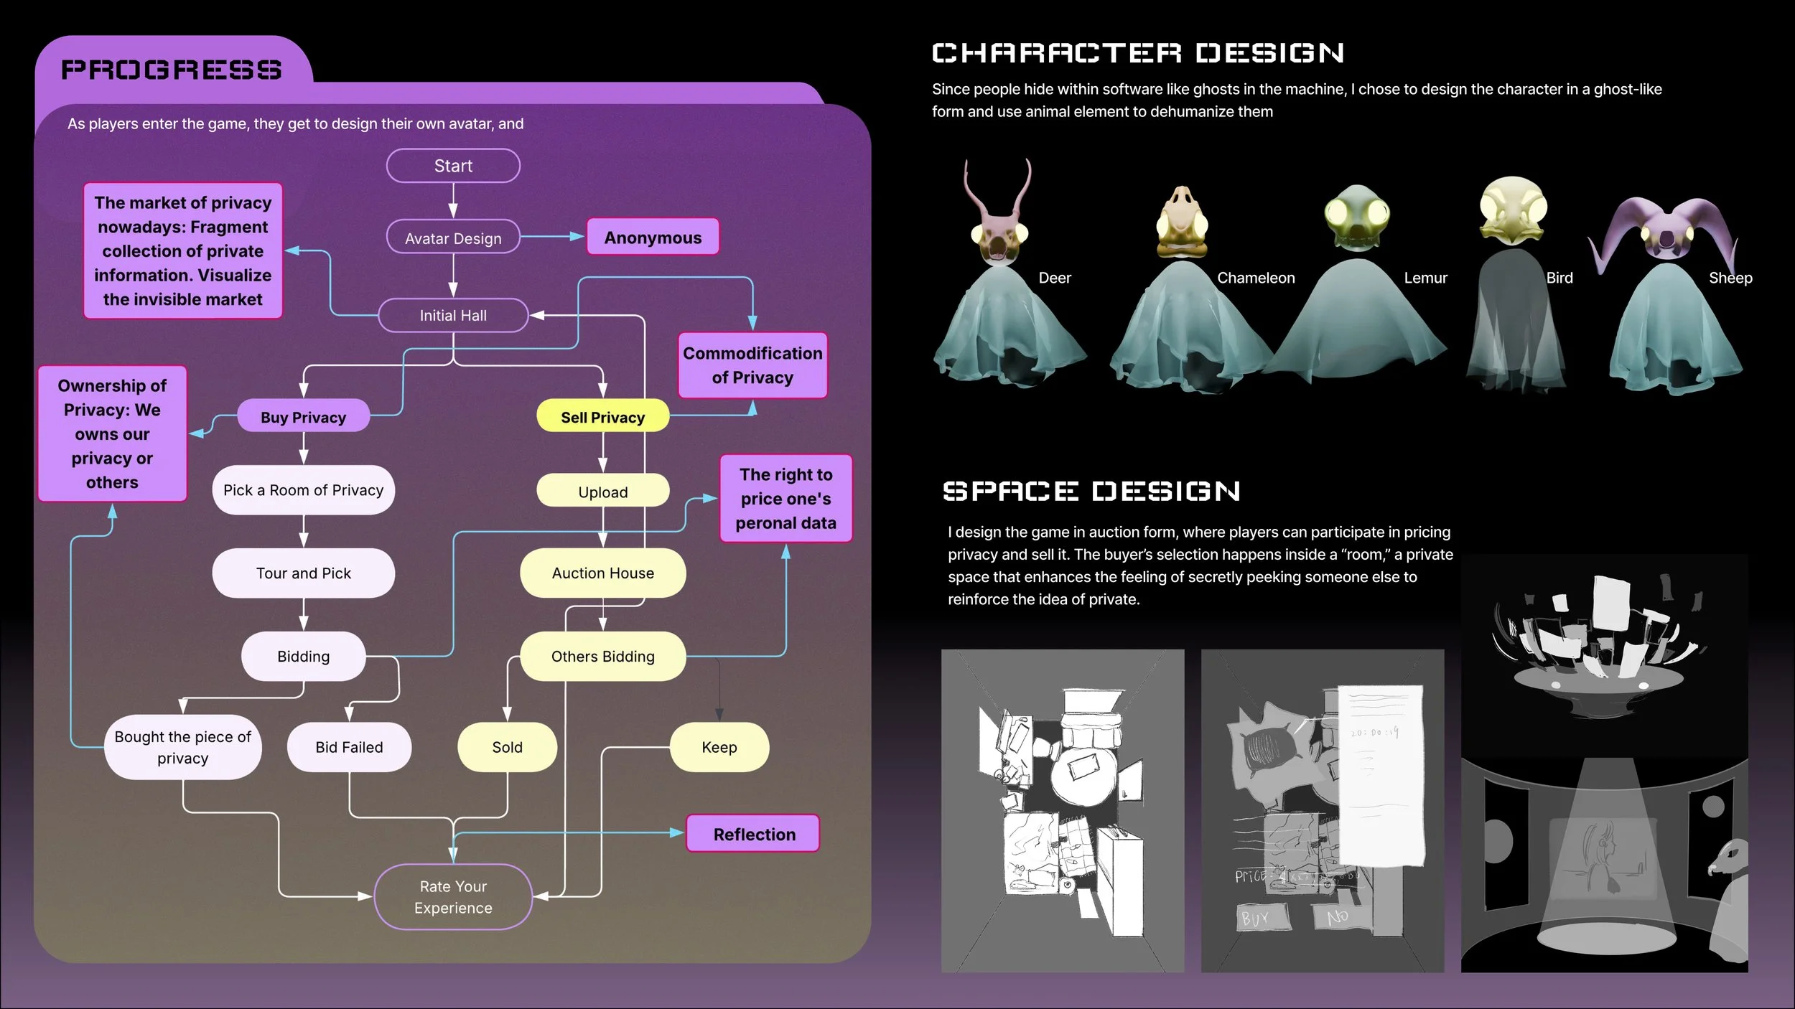The height and width of the screenshot is (1009, 1795).
Task: Select the Auction House node
Action: point(602,573)
